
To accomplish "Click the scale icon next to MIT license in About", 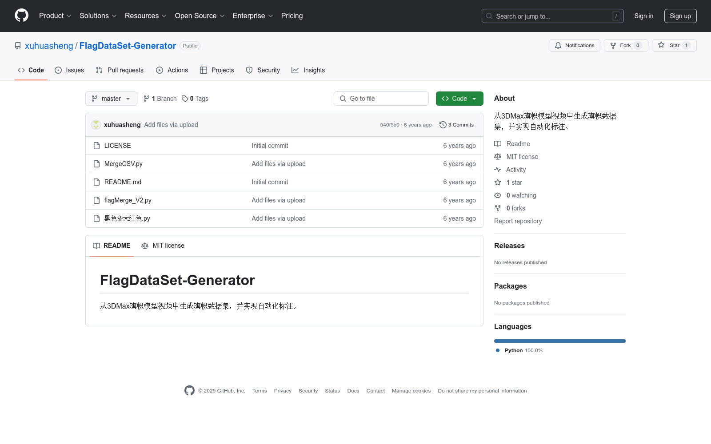I will pos(498,157).
